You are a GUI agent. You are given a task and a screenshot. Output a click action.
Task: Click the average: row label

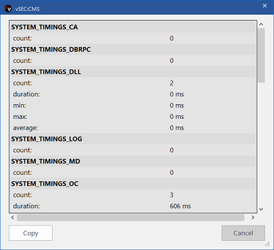[26, 128]
